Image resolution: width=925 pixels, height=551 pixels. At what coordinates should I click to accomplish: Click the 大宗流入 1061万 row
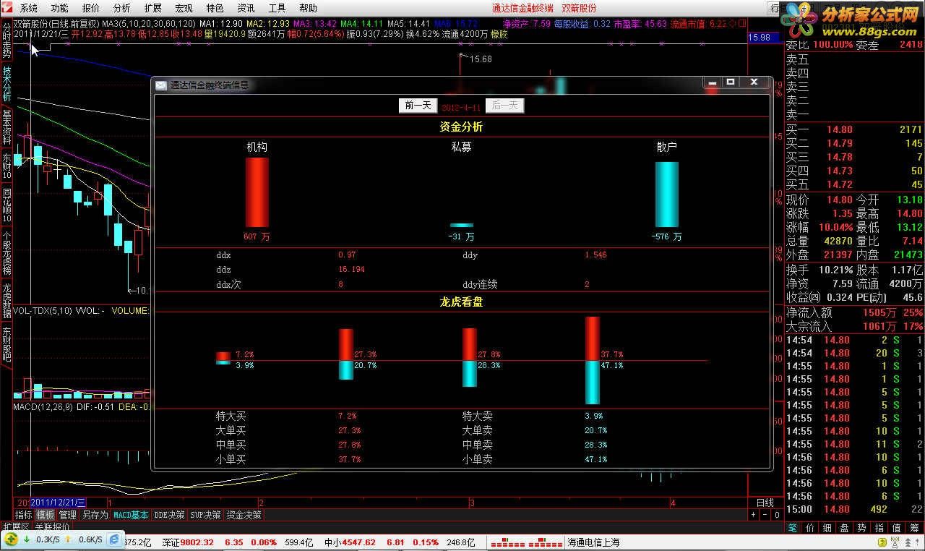854,327
